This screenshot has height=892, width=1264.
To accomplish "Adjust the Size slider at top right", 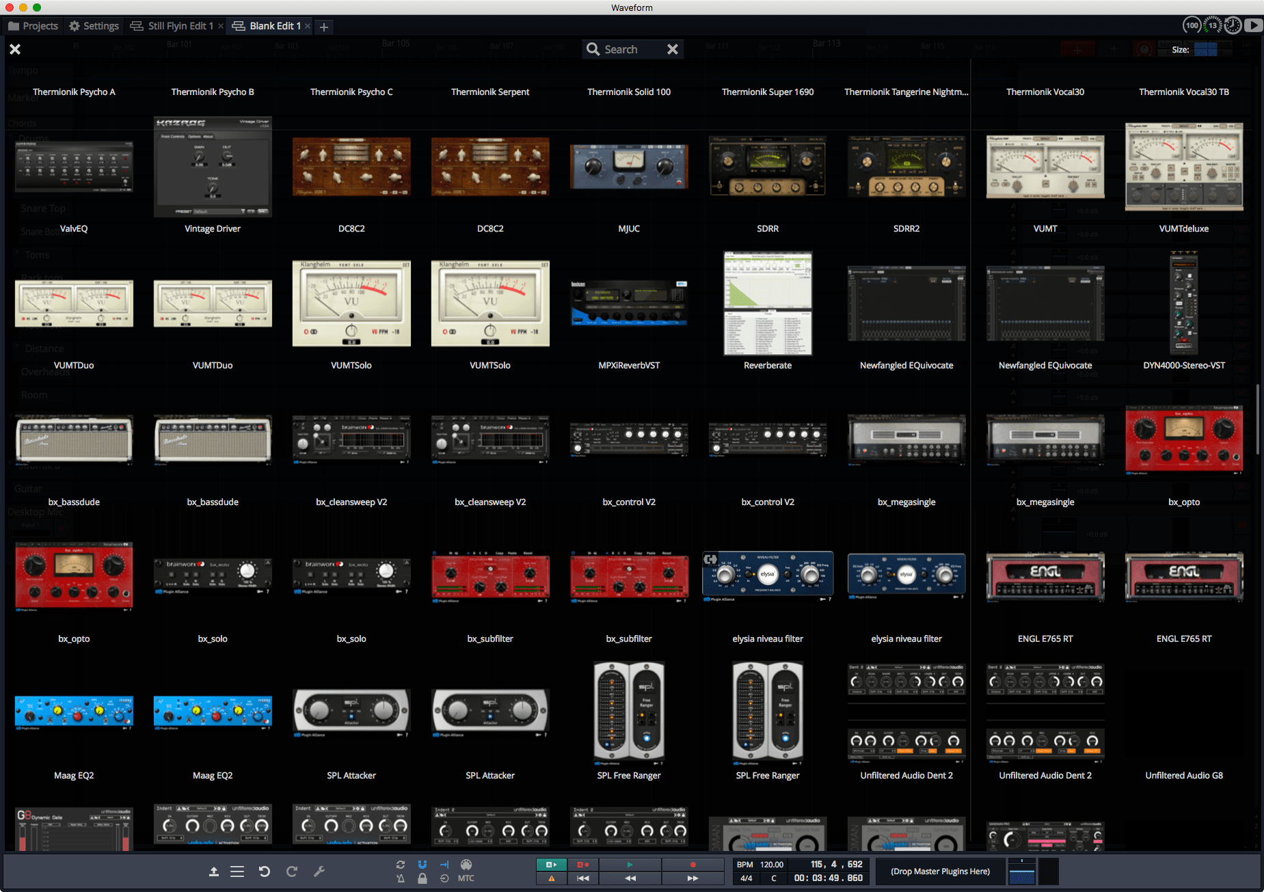I will coord(1207,49).
